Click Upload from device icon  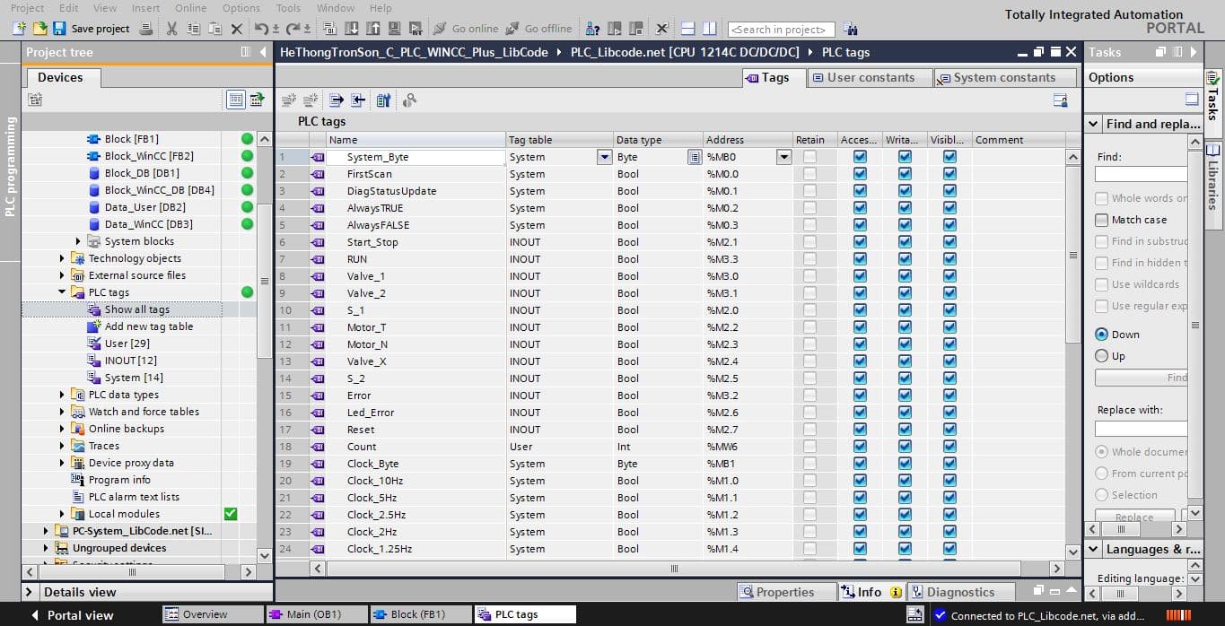(372, 29)
